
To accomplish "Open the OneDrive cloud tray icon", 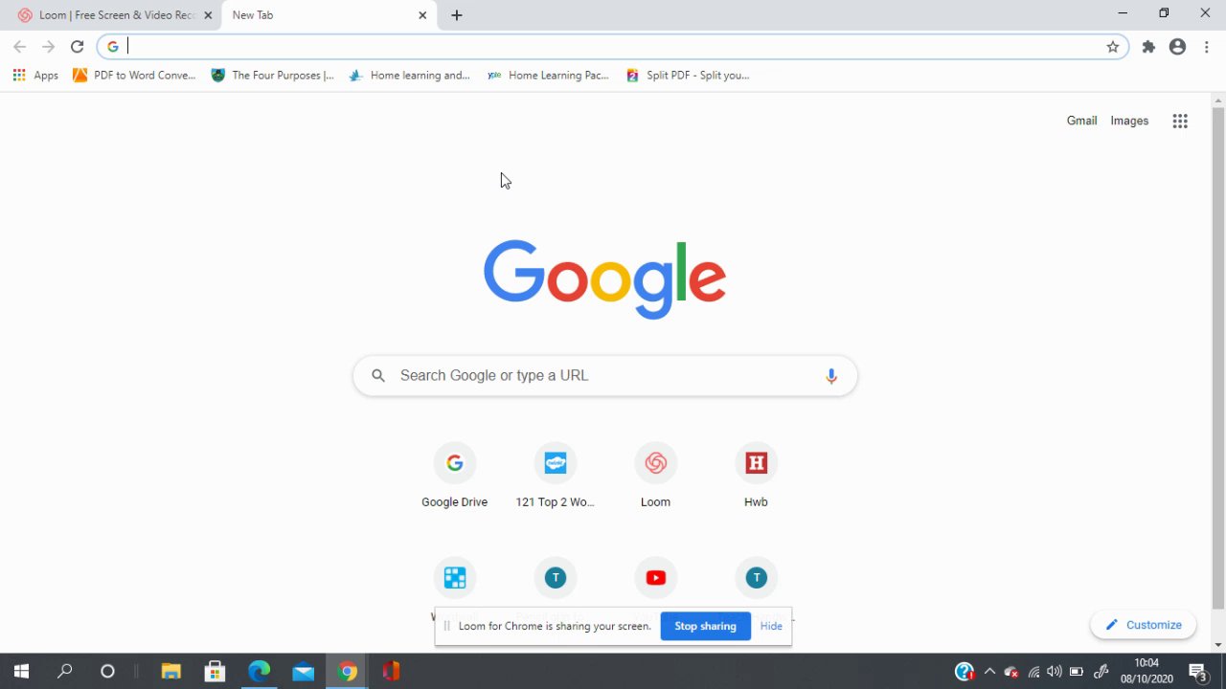I will coord(1011,672).
